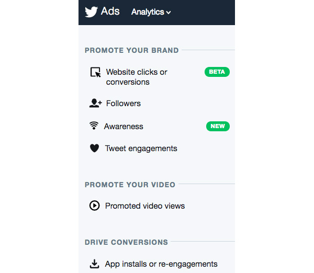Click the download icon for App installs
This screenshot has height=273, width=314.
95,264
